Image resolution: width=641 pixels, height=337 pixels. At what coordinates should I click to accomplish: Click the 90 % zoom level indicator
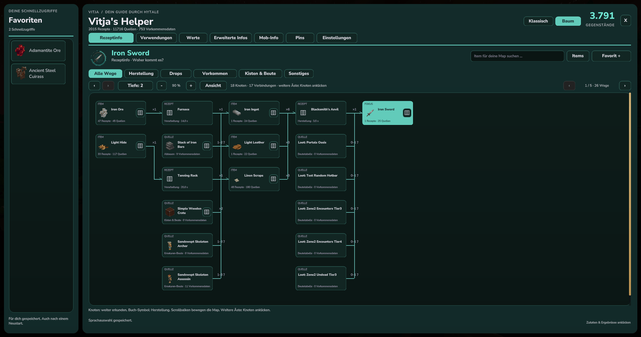(x=176, y=86)
